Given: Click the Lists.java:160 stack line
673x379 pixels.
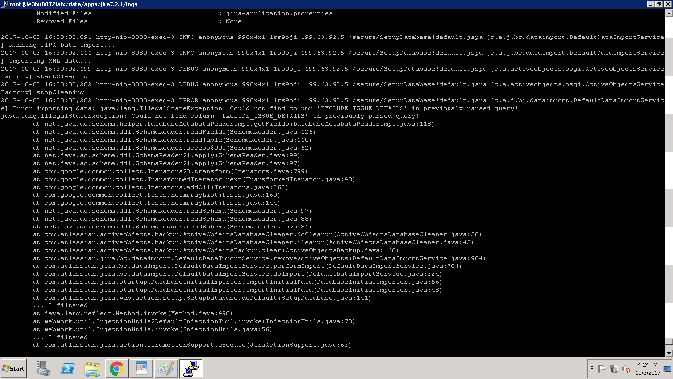Looking at the screenshot, I should click(x=156, y=195).
